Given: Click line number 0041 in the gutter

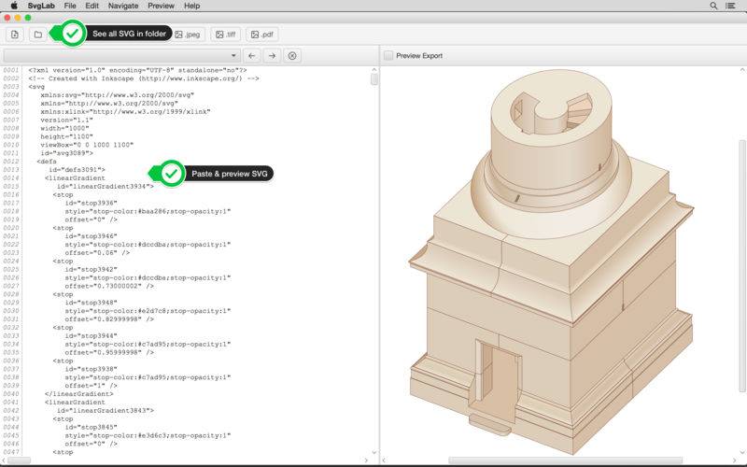Looking at the screenshot, I should click(x=11, y=403).
